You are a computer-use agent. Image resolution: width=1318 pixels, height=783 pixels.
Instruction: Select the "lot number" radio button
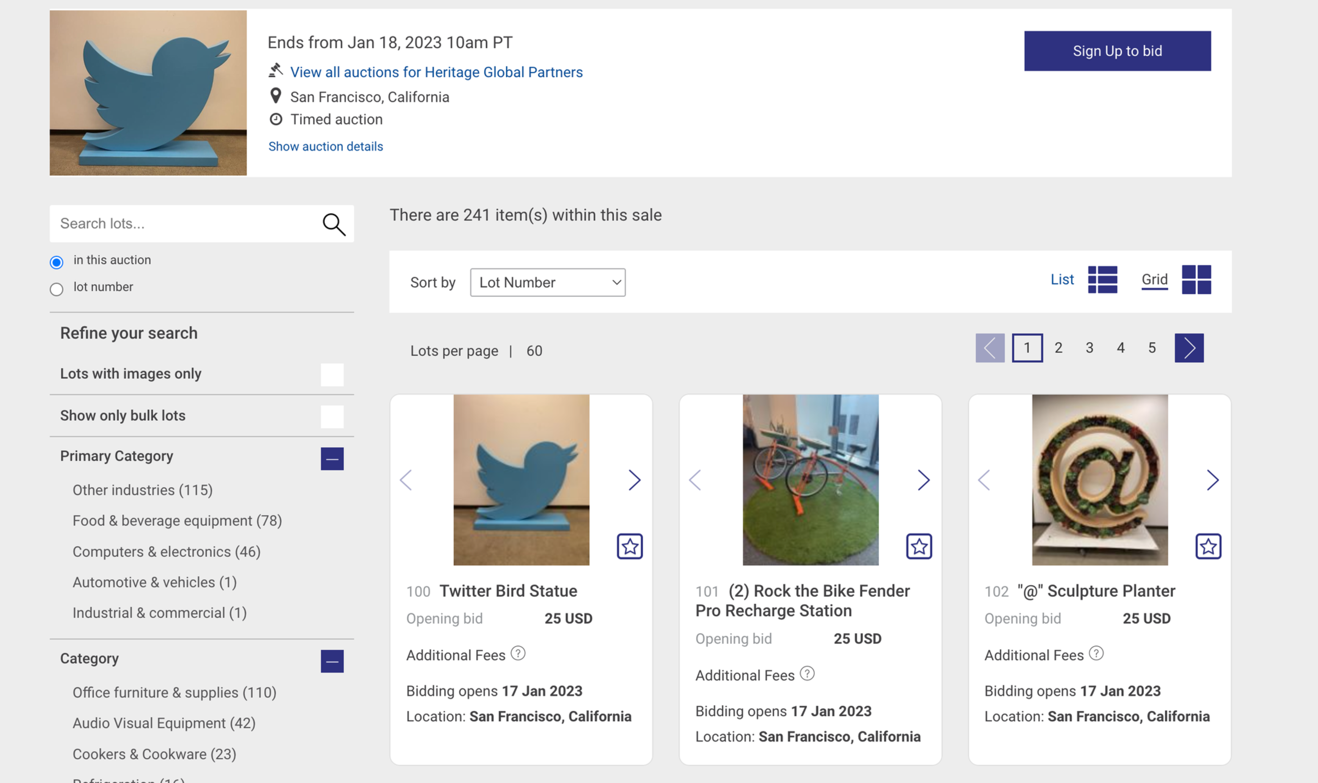click(57, 289)
